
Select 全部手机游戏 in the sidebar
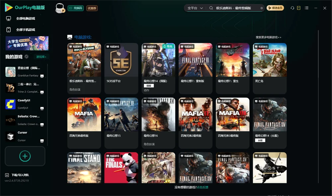click(26, 29)
